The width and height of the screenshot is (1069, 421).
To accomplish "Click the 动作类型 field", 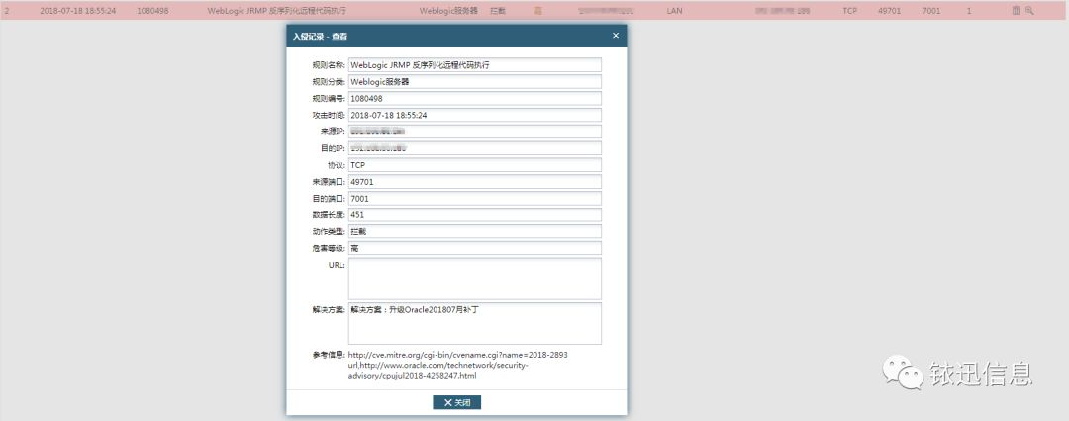I will 474,231.
